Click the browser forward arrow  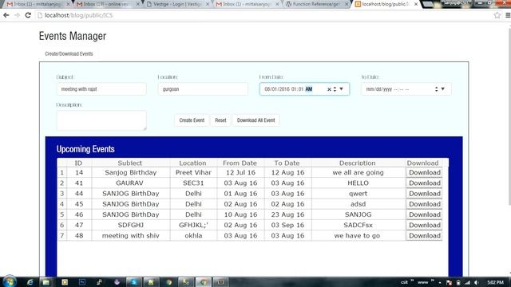coord(17,15)
